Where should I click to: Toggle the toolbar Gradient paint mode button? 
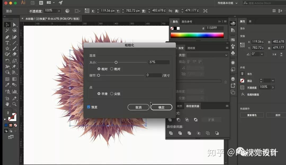pos(11,125)
